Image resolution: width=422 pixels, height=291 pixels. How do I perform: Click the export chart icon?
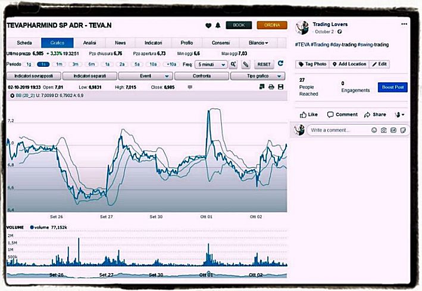(262, 86)
